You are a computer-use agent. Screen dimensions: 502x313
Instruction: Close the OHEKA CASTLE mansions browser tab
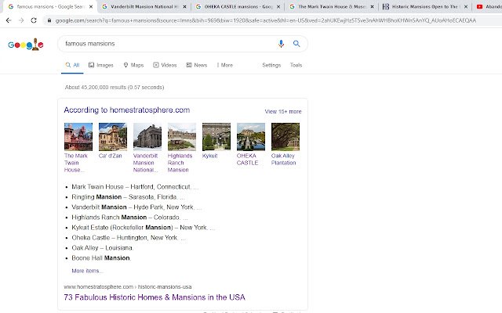click(278, 6)
